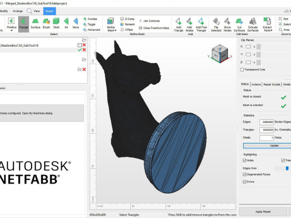Open My Machines dialog message bar
Image resolution: width=291 pixels, height=218 pixels.
tap(42, 113)
